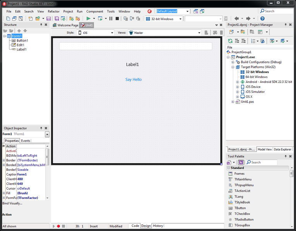This screenshot has height=231, width=296.
Task: Click the Move Down arrow in Structure panel
Action: coord(25,31)
